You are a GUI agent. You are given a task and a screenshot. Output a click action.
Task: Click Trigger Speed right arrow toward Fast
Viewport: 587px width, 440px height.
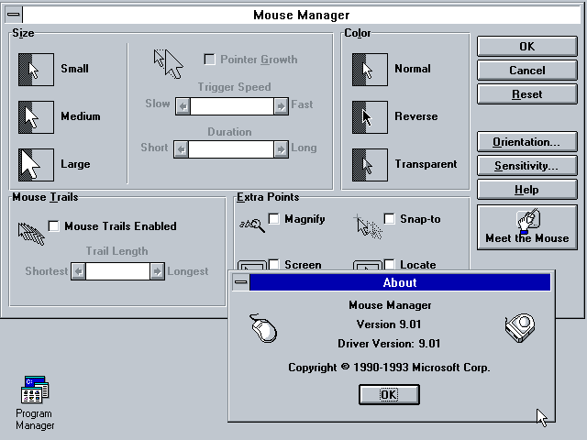pyautogui.click(x=281, y=106)
